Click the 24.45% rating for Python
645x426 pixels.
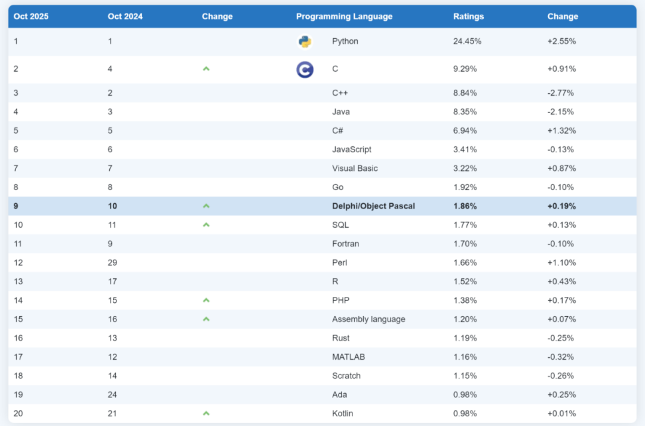pyautogui.click(x=467, y=42)
